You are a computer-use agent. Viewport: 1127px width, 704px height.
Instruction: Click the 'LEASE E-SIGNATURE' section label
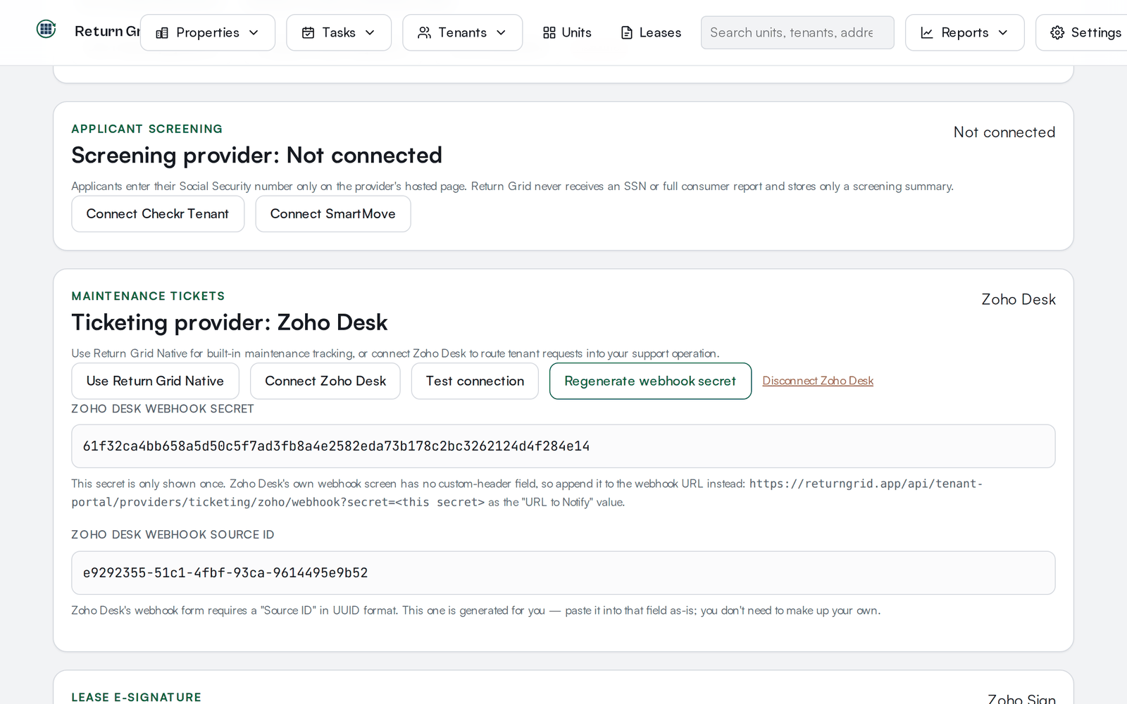(x=137, y=698)
